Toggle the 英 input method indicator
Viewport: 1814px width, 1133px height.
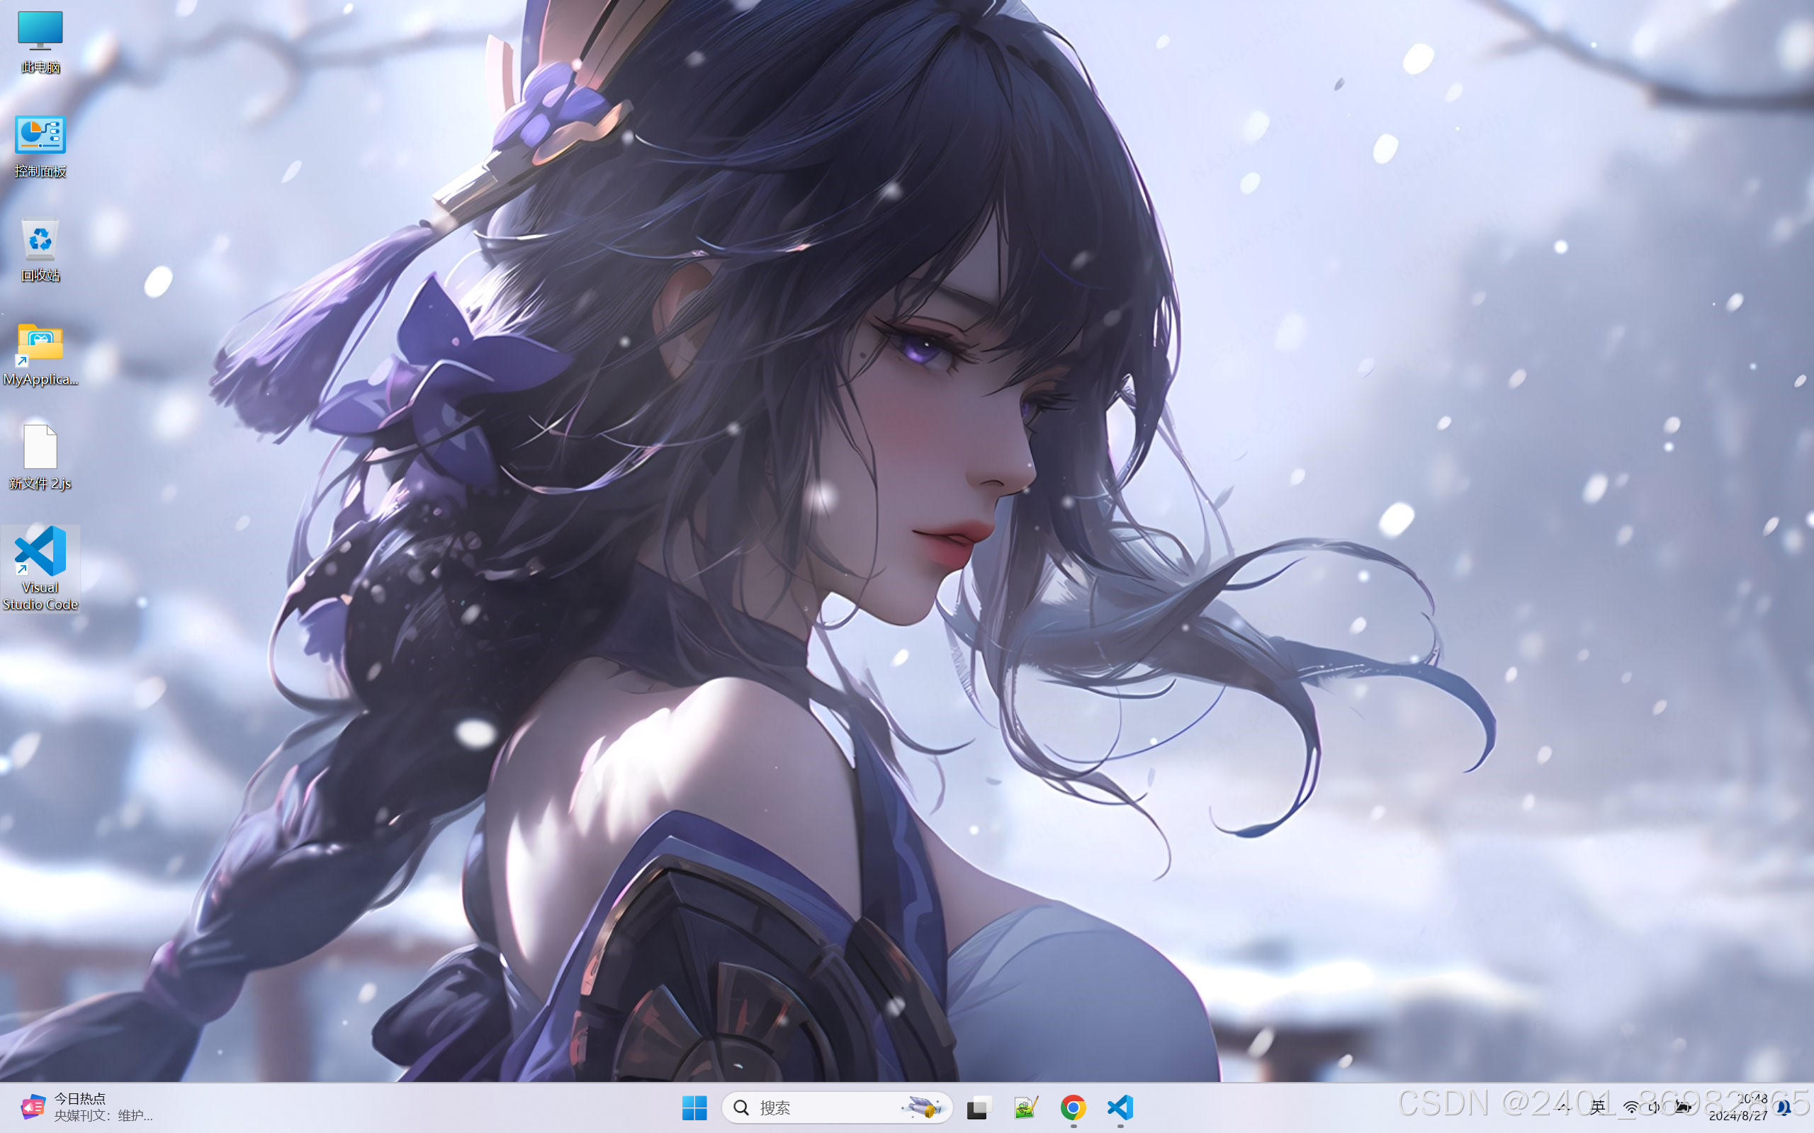(1597, 1107)
